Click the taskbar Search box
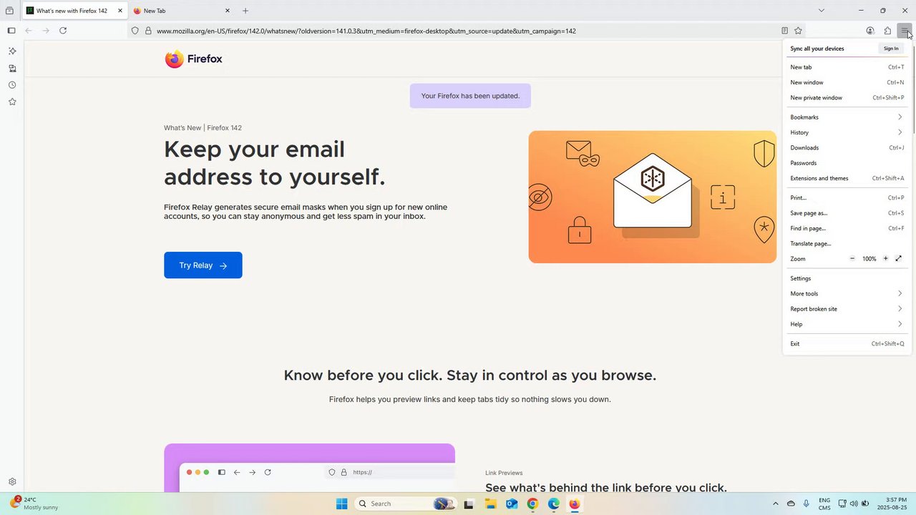The height and width of the screenshot is (515, 916). 405,504
